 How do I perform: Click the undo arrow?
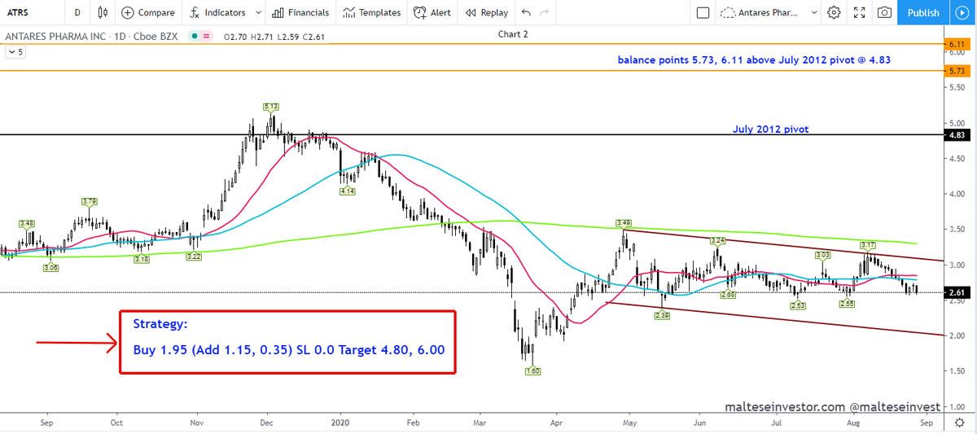pyautogui.click(x=525, y=12)
